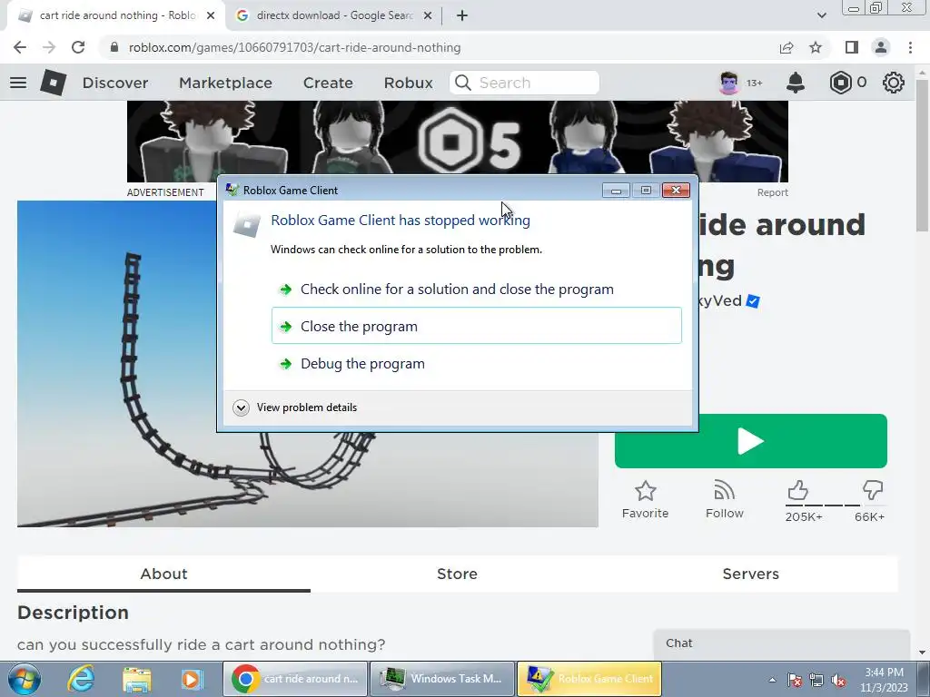
Task: Open Windows Explorer folder in taskbar
Action: [137, 679]
